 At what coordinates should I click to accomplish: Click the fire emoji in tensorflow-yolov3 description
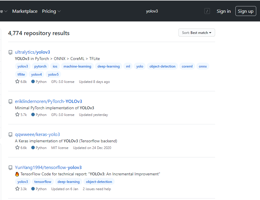click(17, 174)
